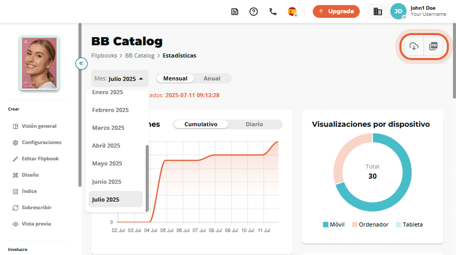Click the Total 30 donut center

click(x=372, y=172)
